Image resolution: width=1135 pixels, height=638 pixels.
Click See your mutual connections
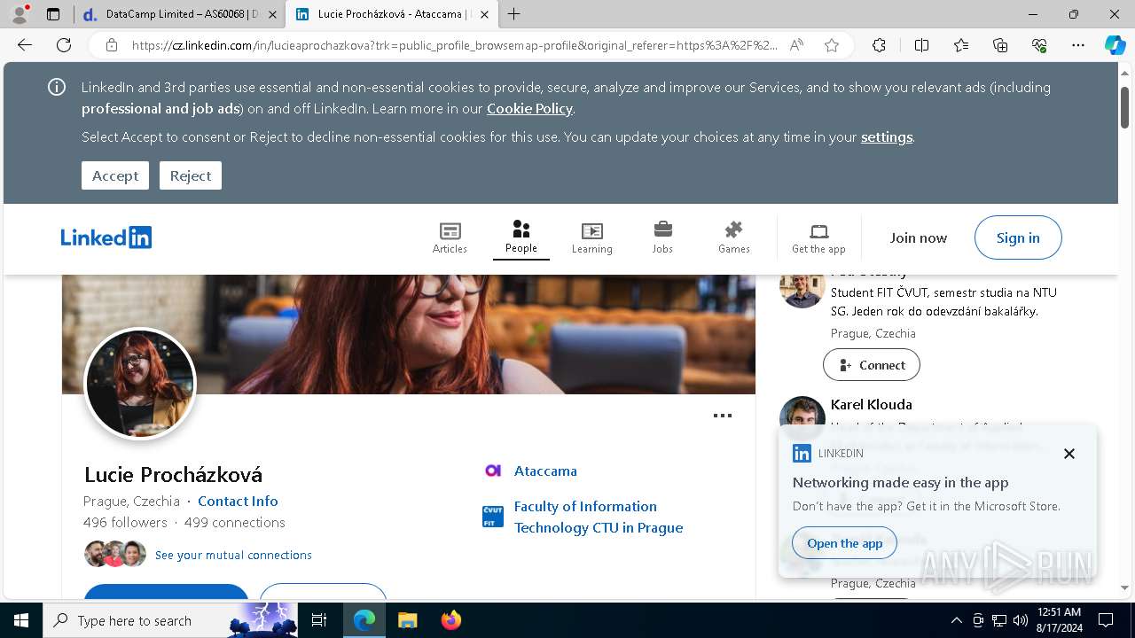(x=233, y=555)
